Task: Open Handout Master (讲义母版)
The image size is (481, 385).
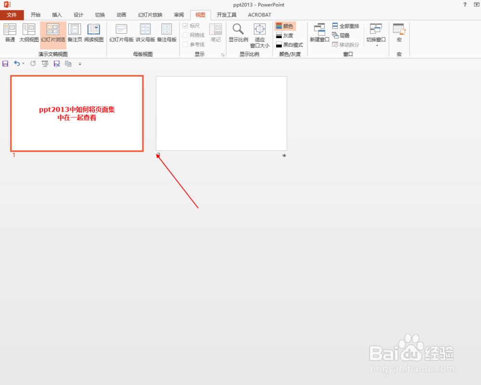Action: 145,33
